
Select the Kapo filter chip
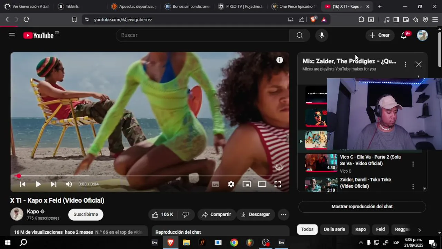tap(361, 229)
